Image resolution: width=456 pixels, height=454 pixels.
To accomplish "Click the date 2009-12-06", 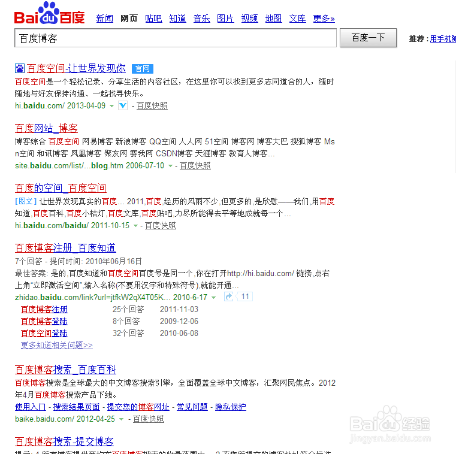I will [x=179, y=321].
